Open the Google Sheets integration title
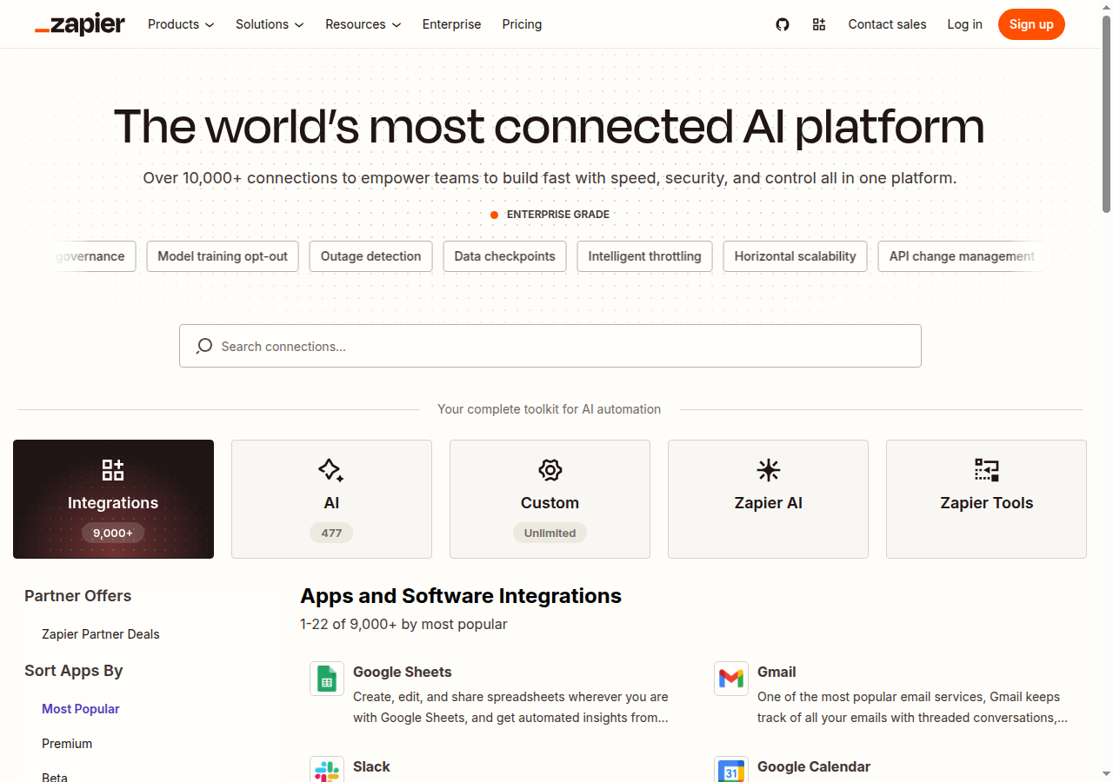1113x782 pixels. click(403, 672)
